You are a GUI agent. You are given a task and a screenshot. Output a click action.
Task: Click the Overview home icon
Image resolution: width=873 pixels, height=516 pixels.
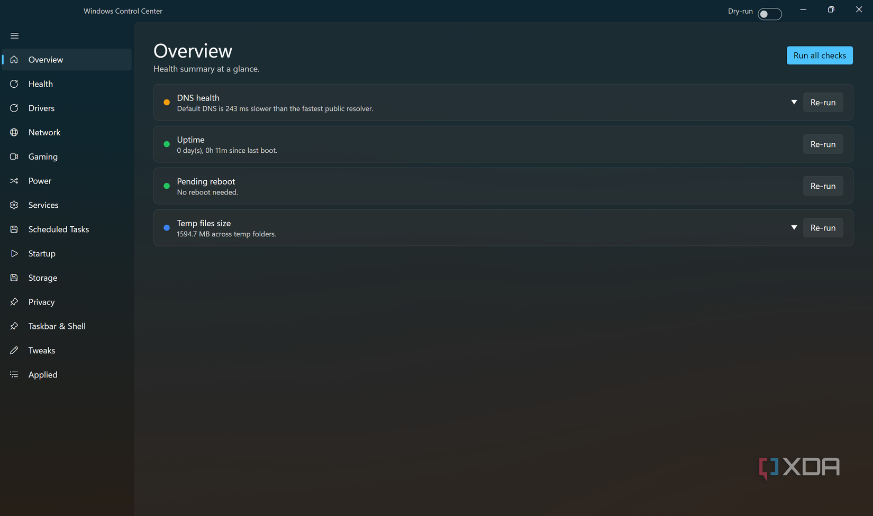point(14,60)
